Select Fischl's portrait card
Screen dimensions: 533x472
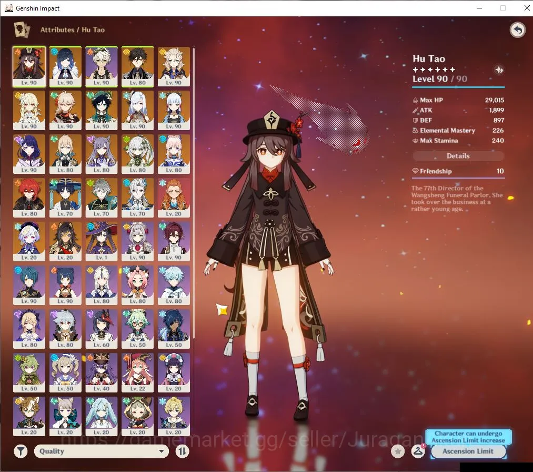tap(29, 329)
